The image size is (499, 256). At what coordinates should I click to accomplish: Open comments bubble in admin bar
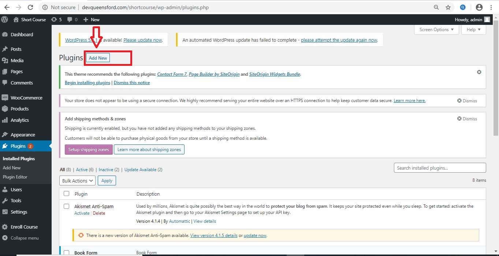pos(72,19)
